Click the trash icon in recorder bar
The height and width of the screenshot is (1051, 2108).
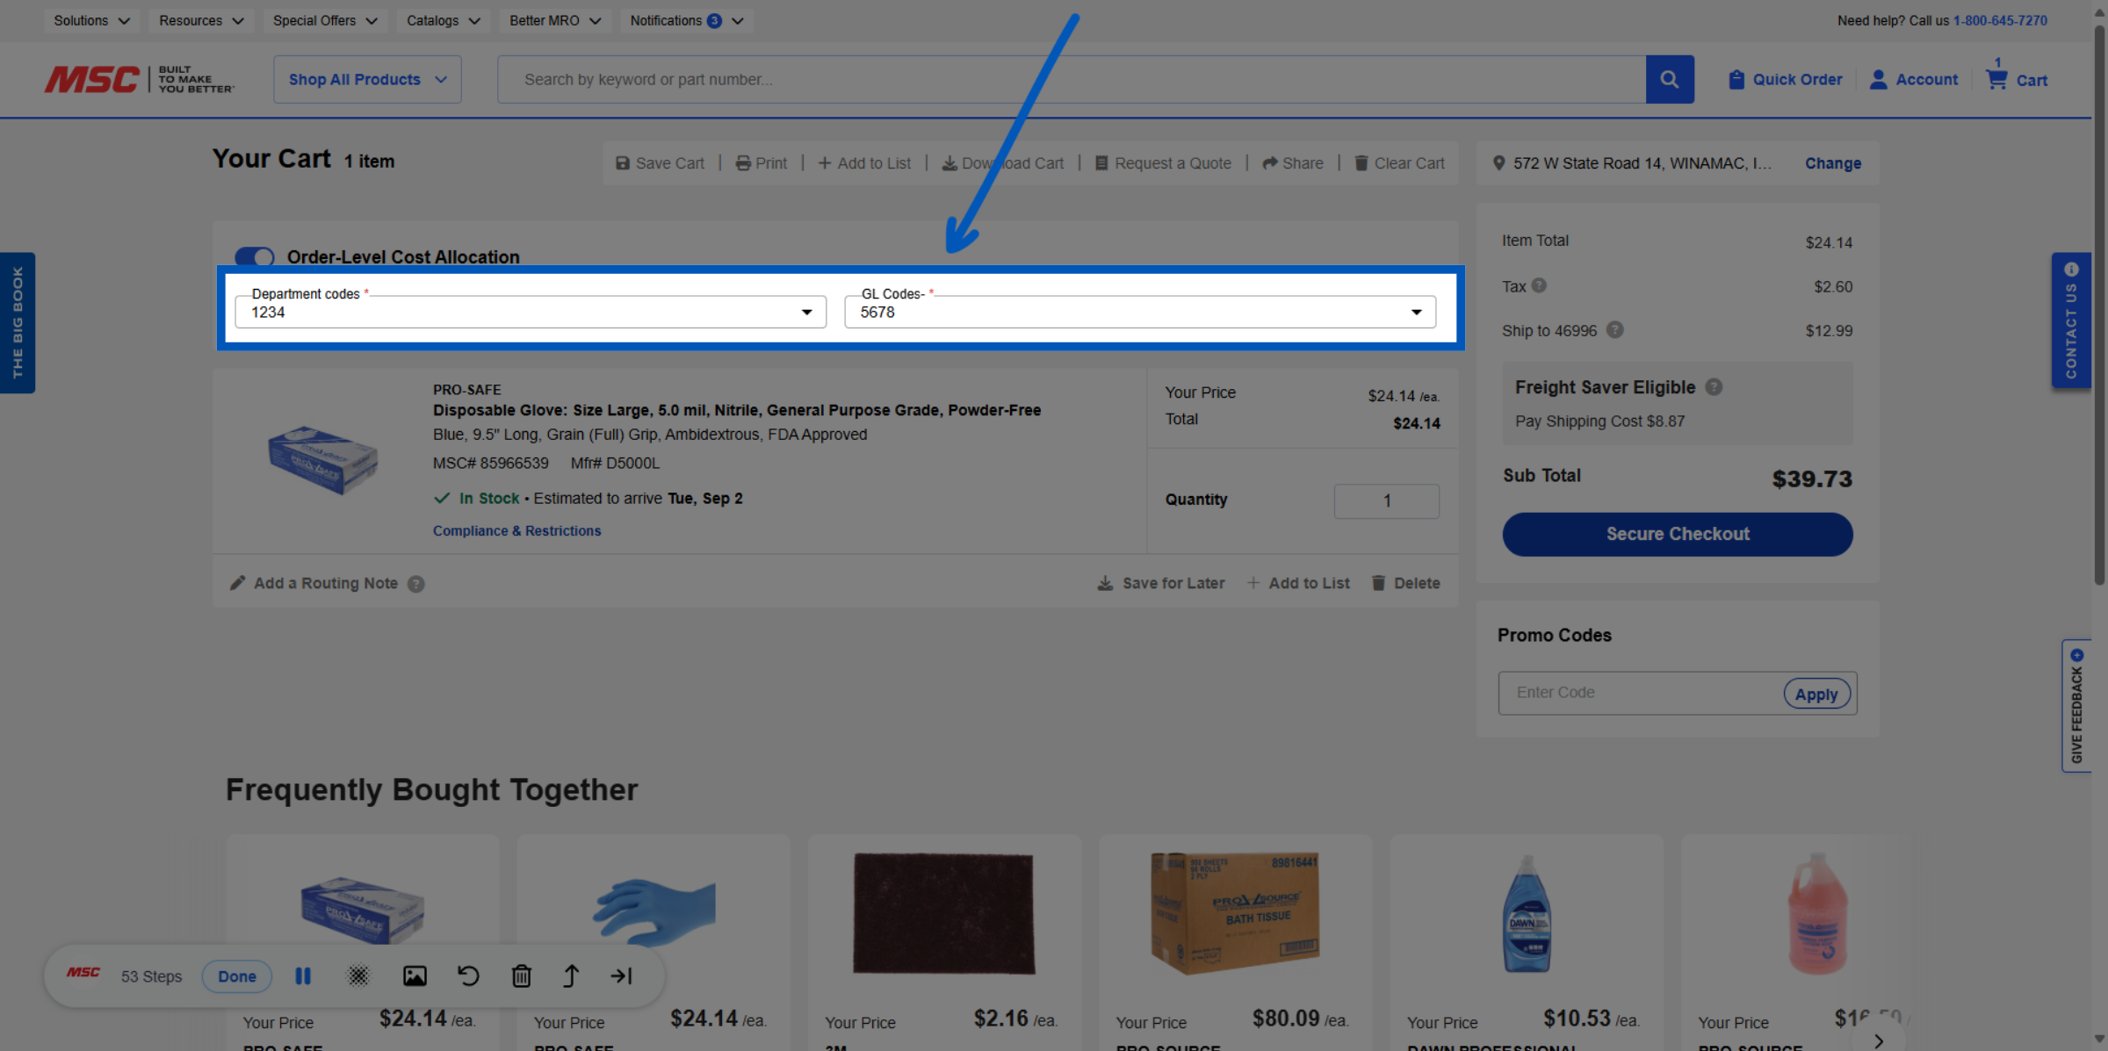pos(522,975)
